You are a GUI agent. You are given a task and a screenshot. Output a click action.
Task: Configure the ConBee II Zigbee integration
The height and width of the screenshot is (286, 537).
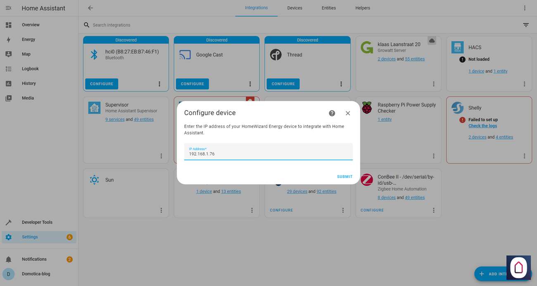click(372, 210)
